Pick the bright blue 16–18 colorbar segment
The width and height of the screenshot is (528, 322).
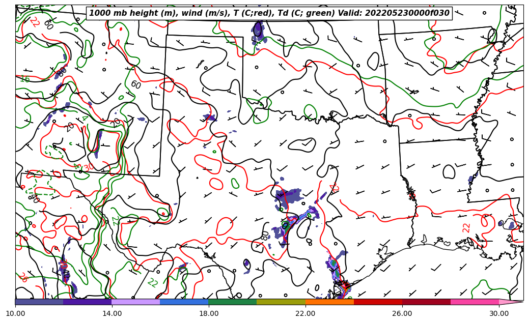(x=184, y=302)
